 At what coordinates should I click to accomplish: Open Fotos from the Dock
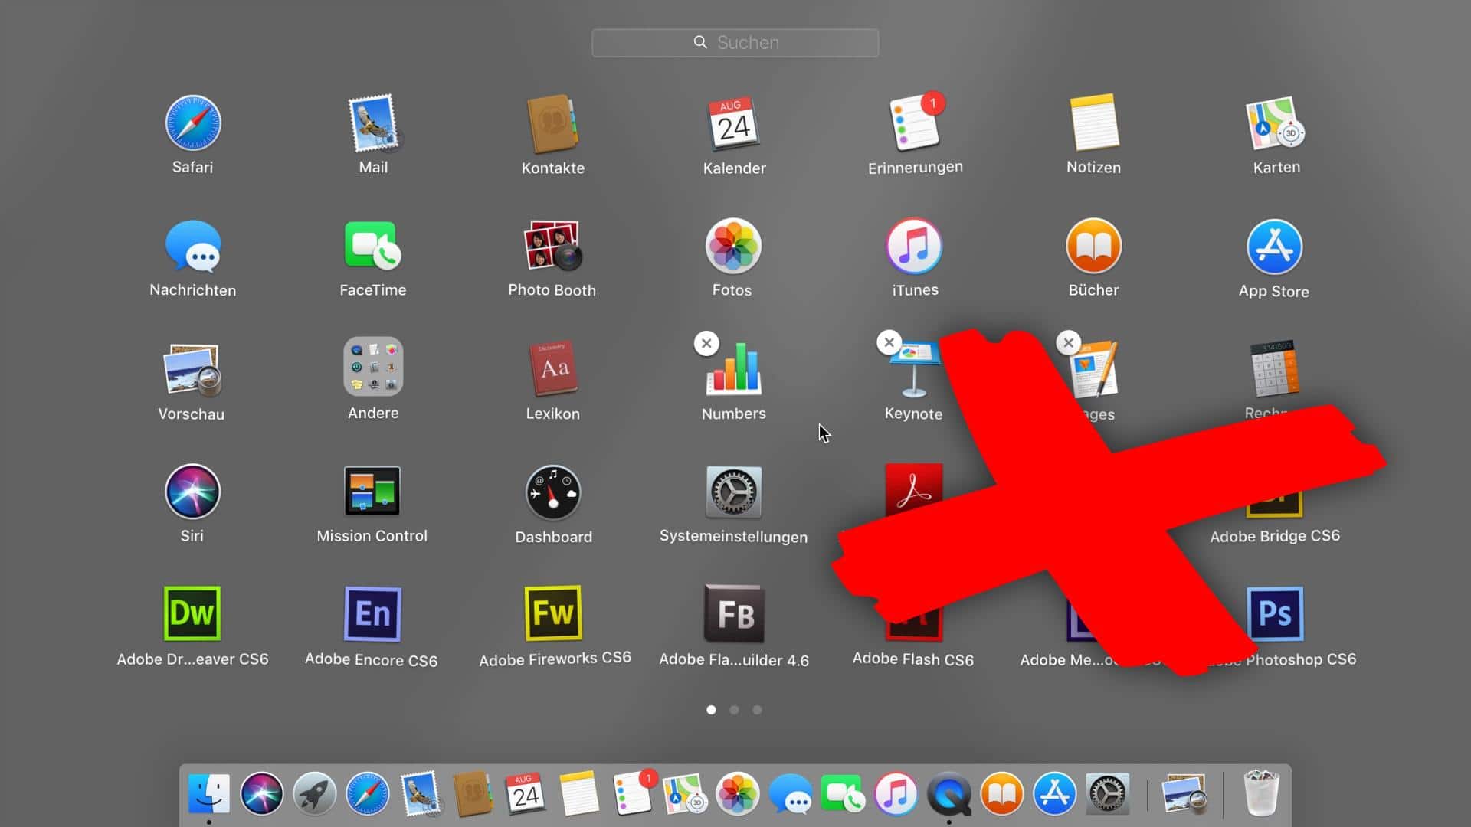(x=737, y=793)
